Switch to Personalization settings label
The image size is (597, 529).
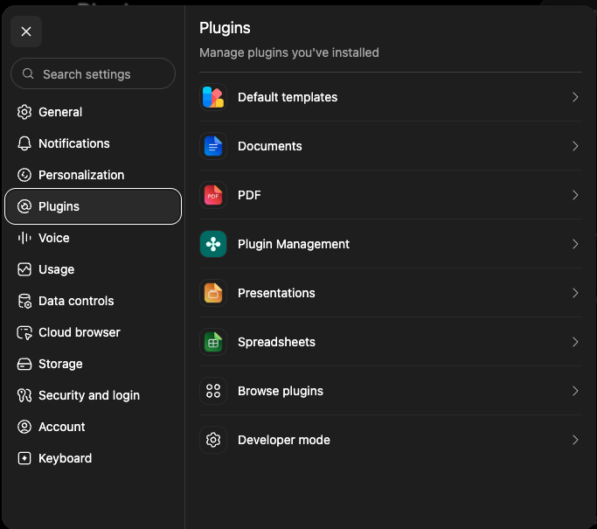81,175
